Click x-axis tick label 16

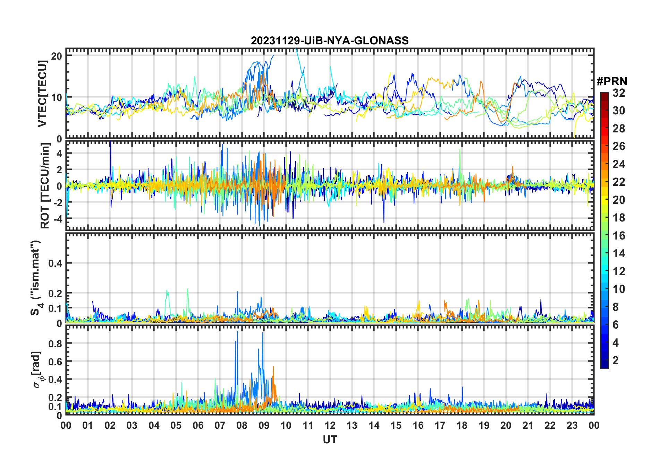[418, 426]
